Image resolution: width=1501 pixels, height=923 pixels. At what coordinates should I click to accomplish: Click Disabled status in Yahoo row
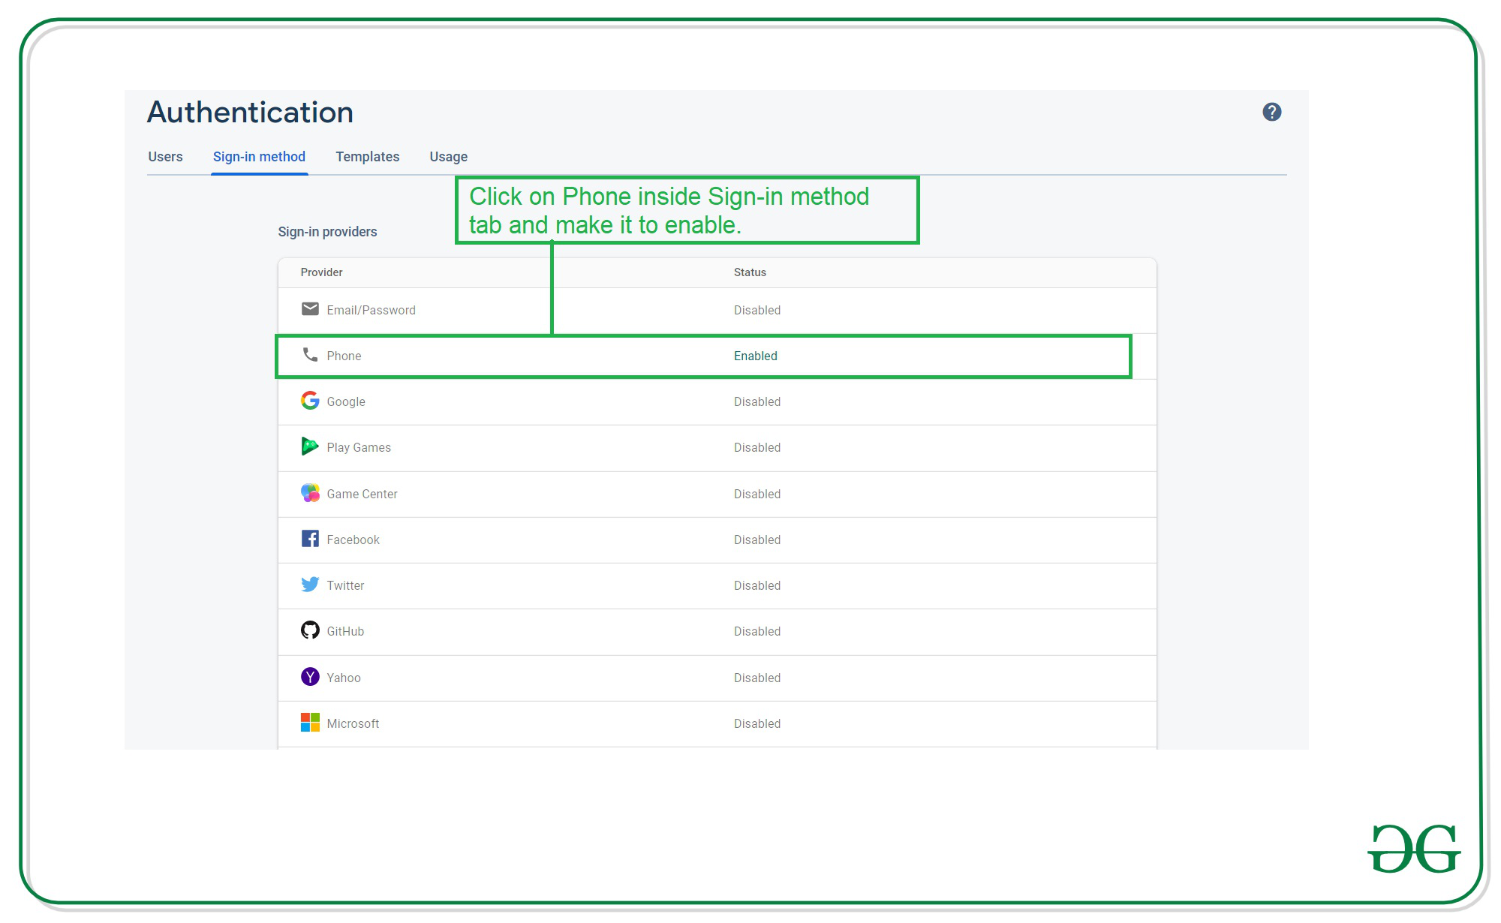coord(757,678)
